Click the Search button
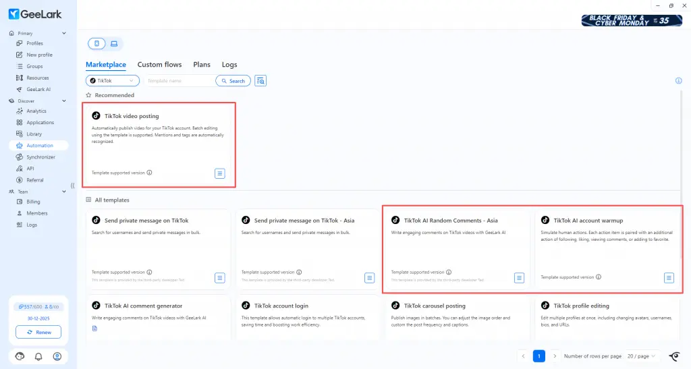The image size is (691, 369). point(233,80)
